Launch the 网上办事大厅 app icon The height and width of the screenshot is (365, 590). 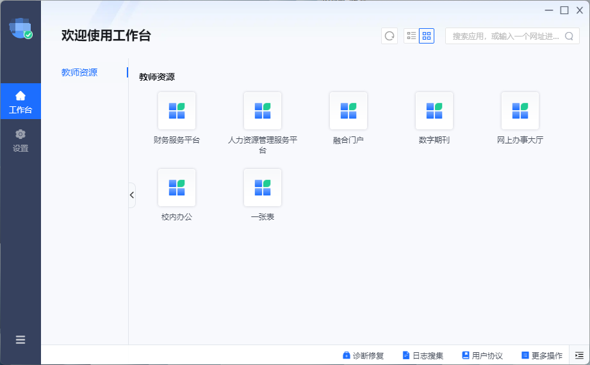point(520,111)
